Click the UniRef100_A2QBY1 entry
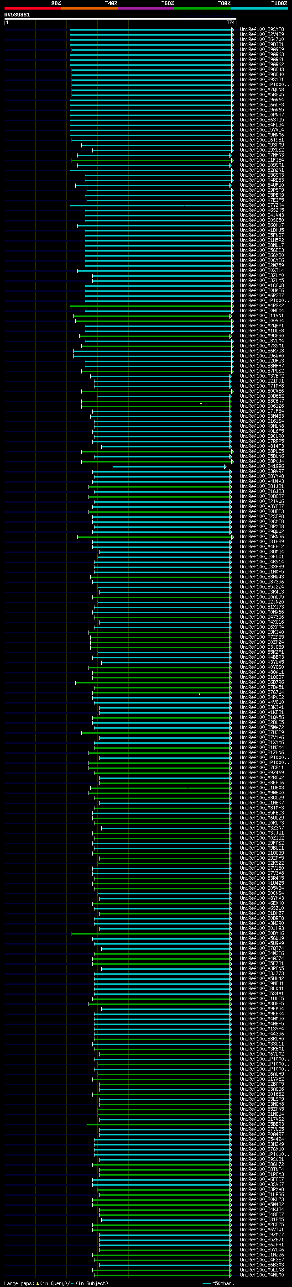 pyautogui.click(x=262, y=326)
